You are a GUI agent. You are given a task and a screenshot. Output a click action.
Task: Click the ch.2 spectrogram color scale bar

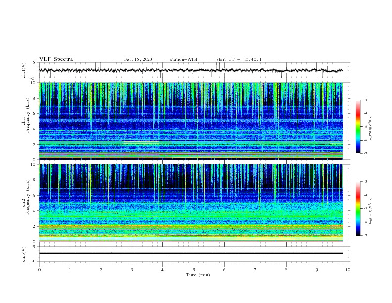[358, 208]
